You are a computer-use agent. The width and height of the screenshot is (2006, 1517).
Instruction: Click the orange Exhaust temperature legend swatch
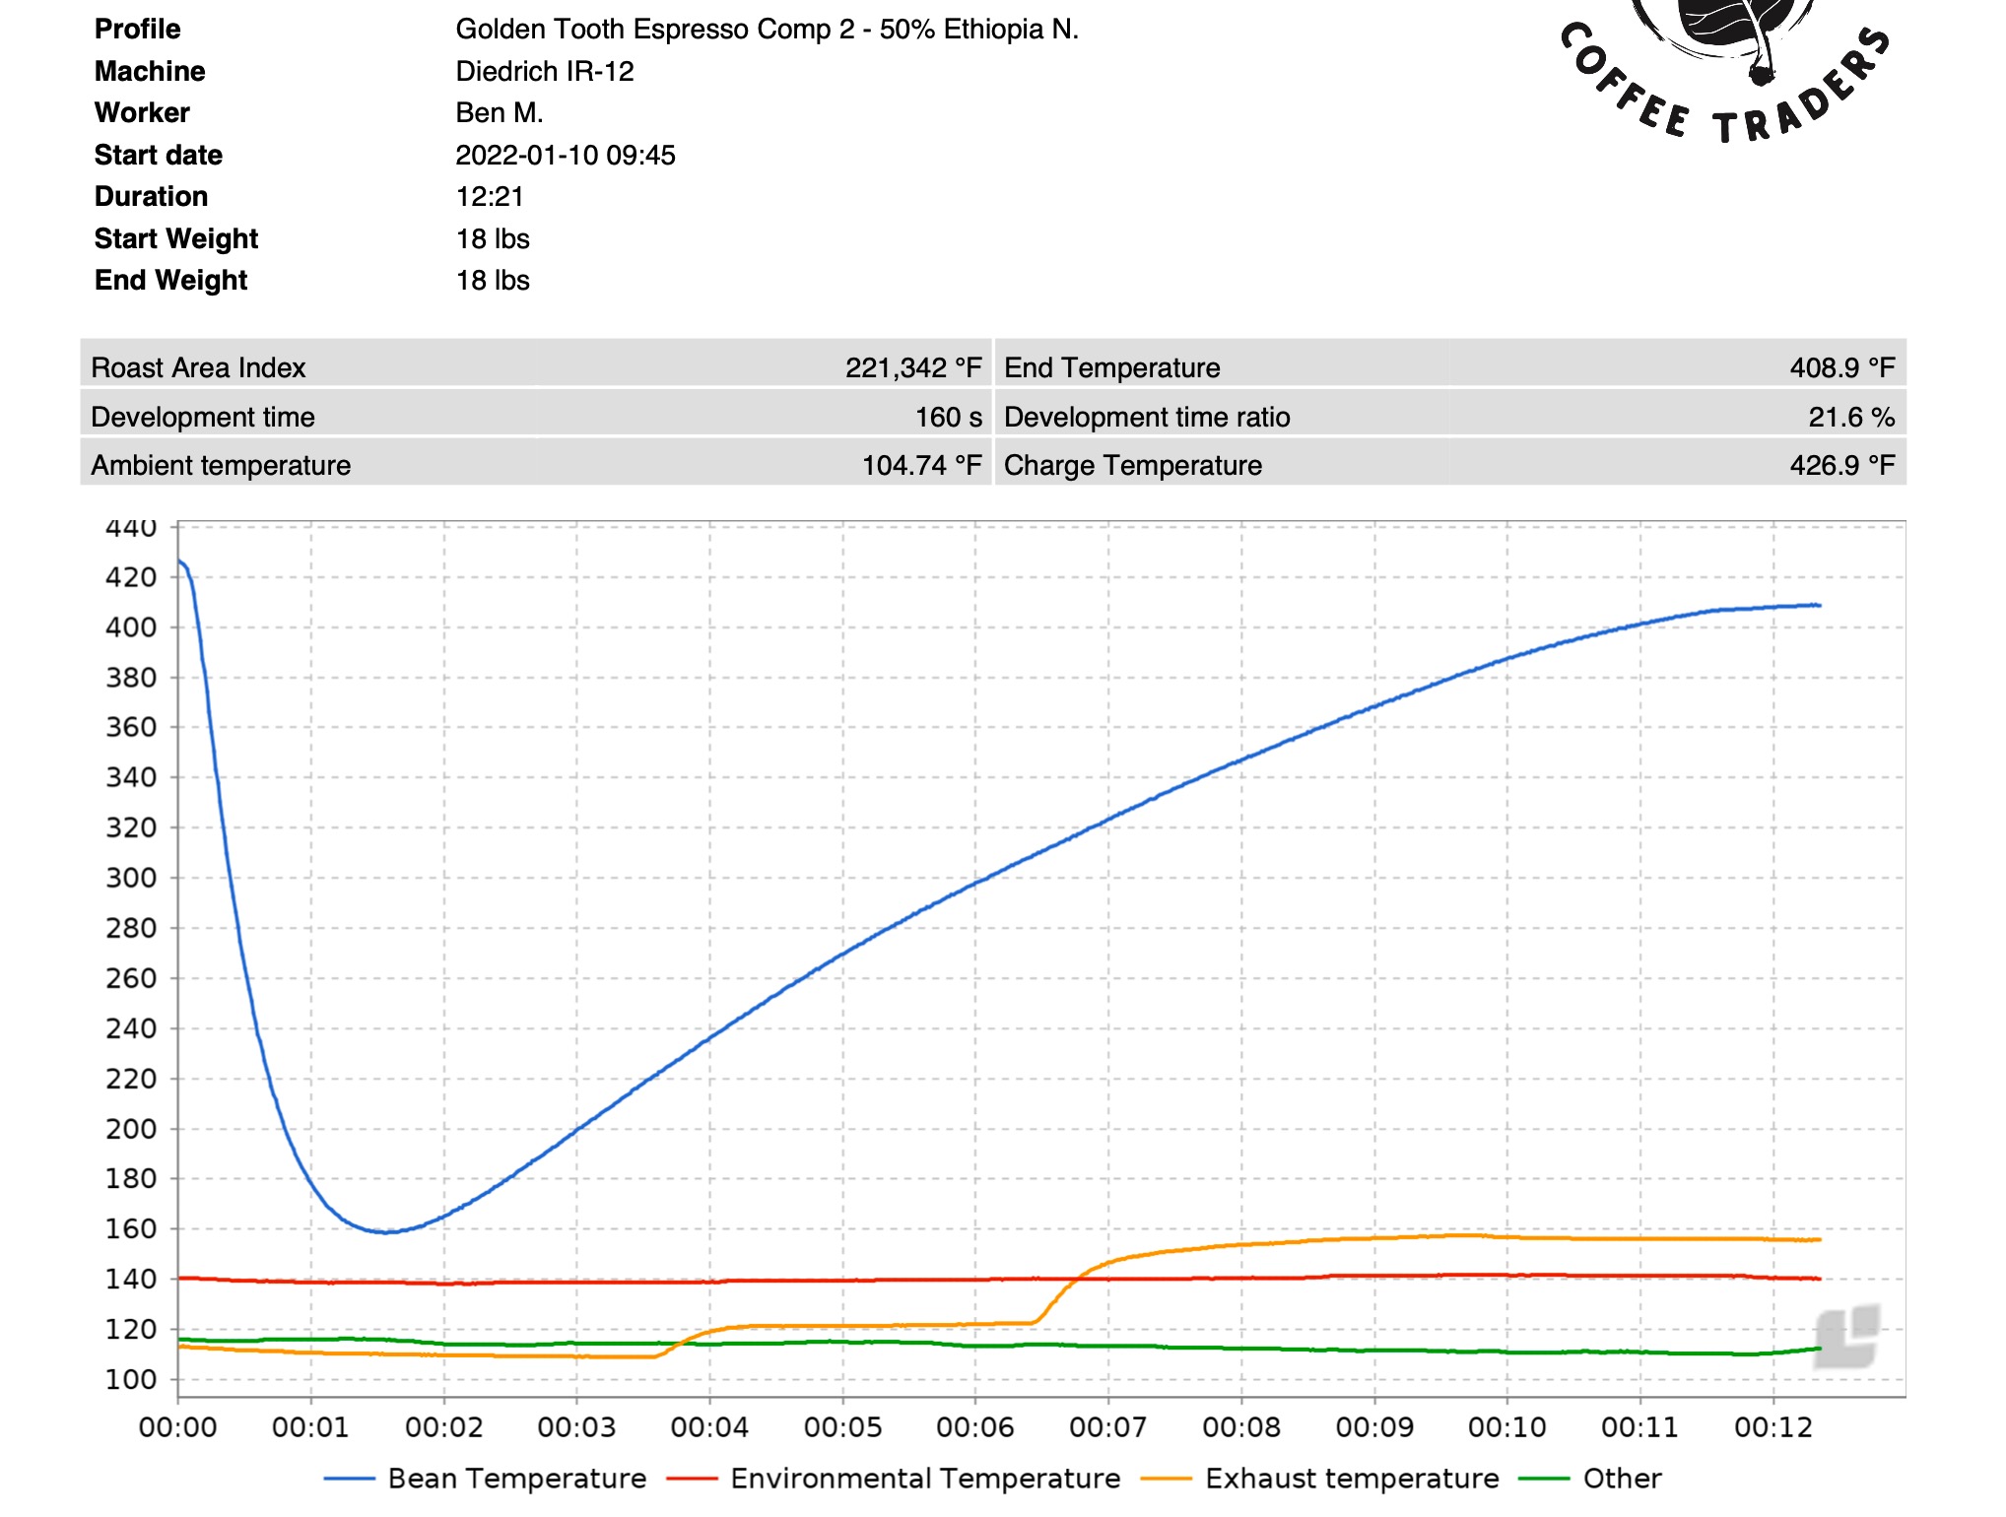[1166, 1479]
